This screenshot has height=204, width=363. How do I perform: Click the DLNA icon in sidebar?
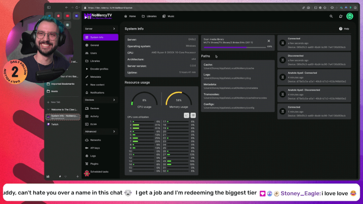point(87,124)
